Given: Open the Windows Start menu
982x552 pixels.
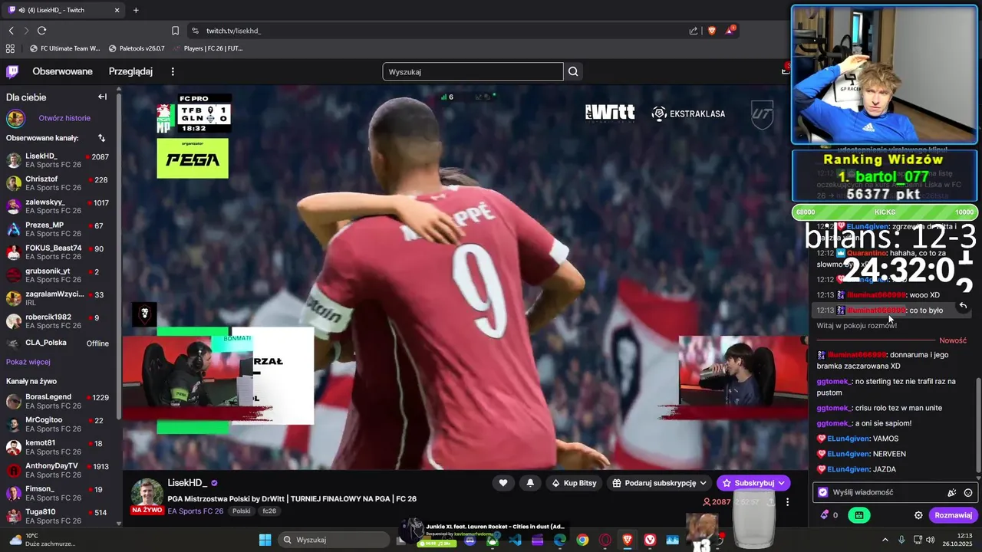Looking at the screenshot, I should click(x=265, y=540).
